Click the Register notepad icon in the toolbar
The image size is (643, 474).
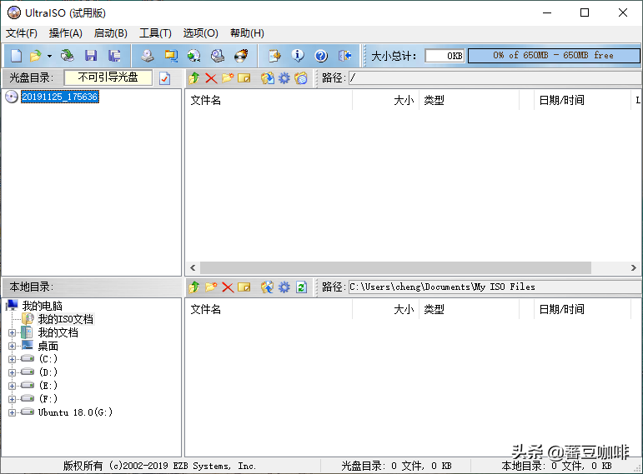[274, 56]
